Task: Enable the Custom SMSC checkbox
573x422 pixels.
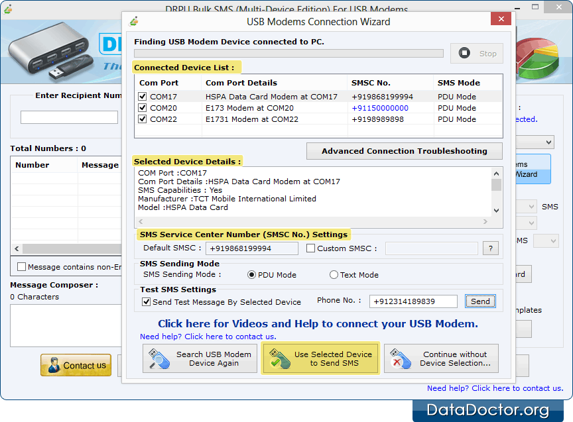Action: pos(311,248)
